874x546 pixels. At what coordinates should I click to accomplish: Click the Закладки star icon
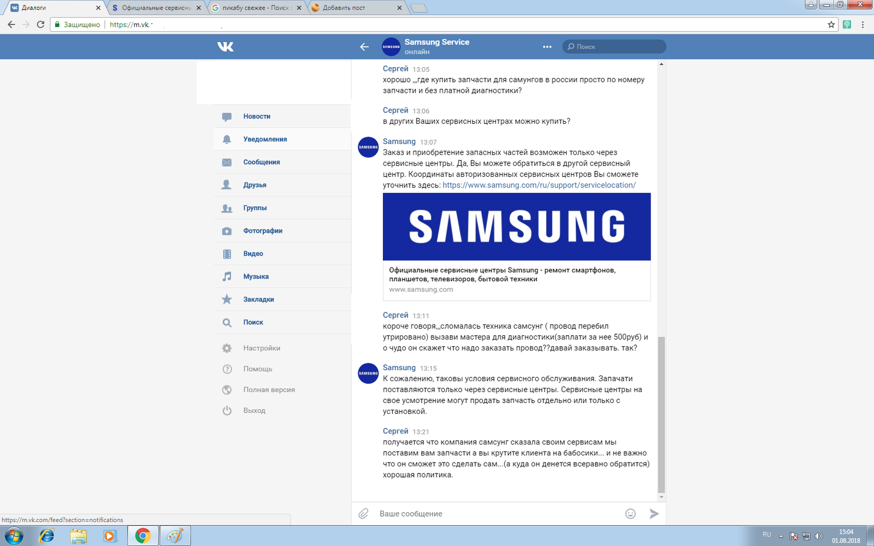coord(227,299)
